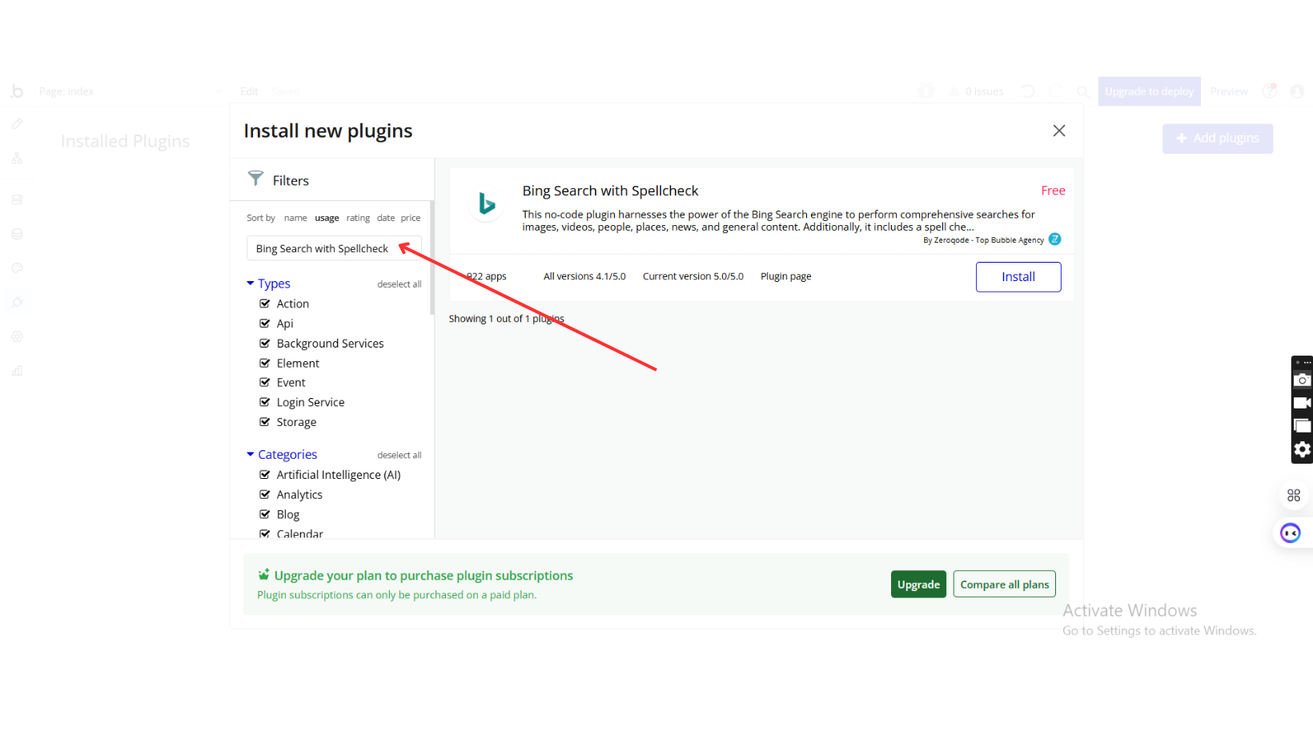Screen dimensions: 1313x740
Task: Uncheck the Artificial Intelligence (AI) category
Action: click(265, 475)
